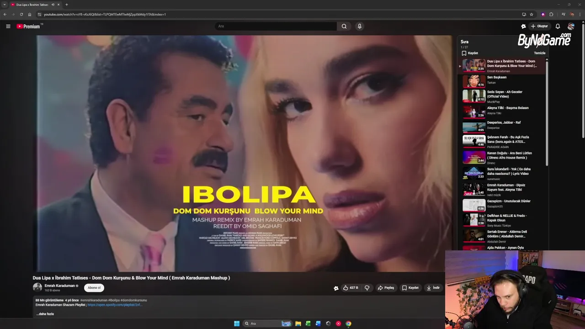This screenshot has width=585, height=329.
Task: Like the video with thumbs up
Action: [351, 288]
